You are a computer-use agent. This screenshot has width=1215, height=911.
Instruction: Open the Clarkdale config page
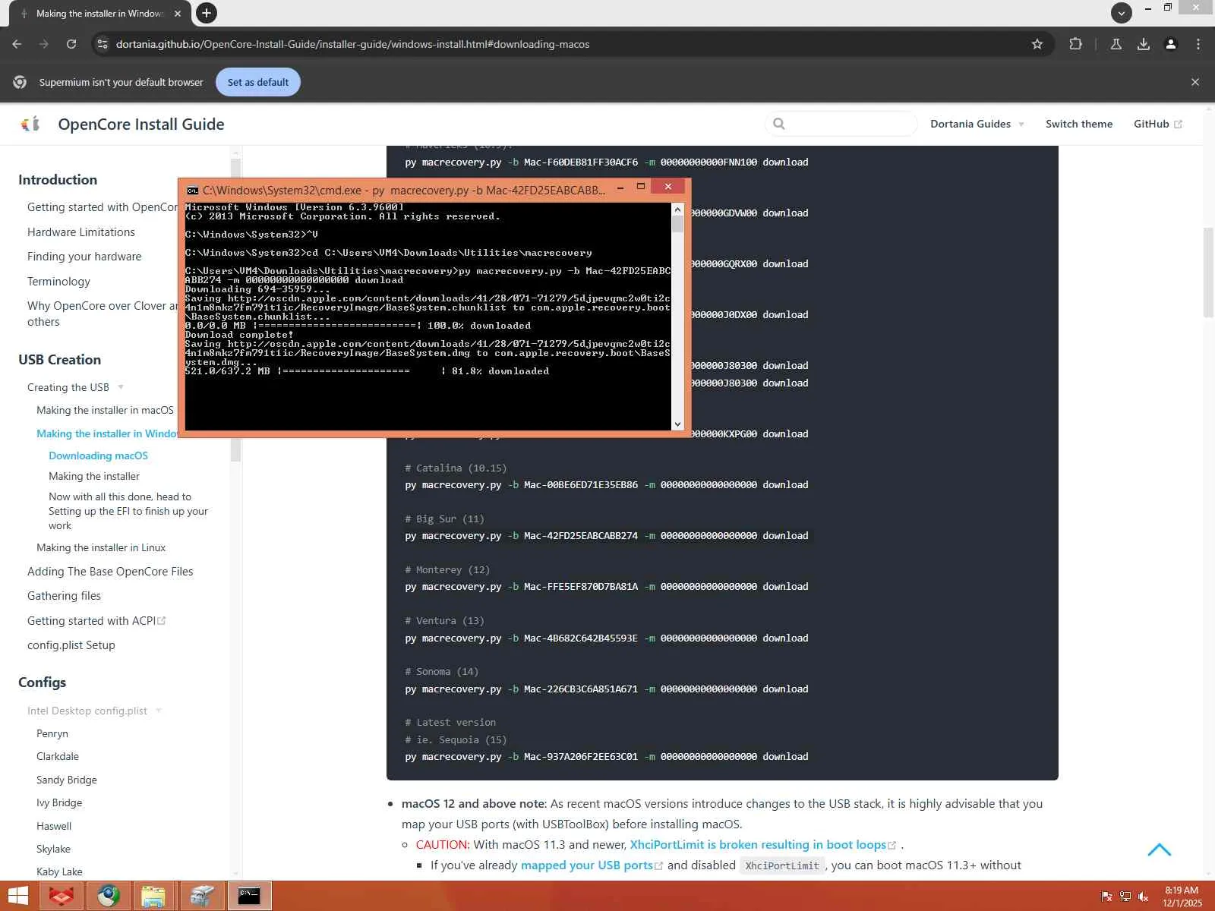click(x=58, y=756)
